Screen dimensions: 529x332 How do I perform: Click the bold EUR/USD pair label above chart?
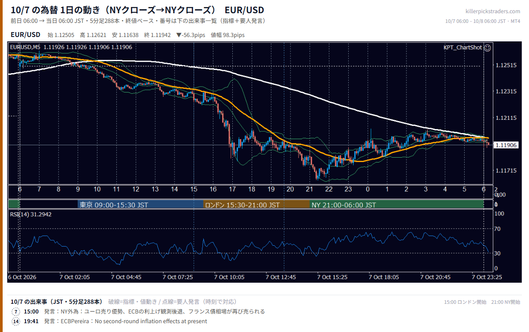point(25,35)
